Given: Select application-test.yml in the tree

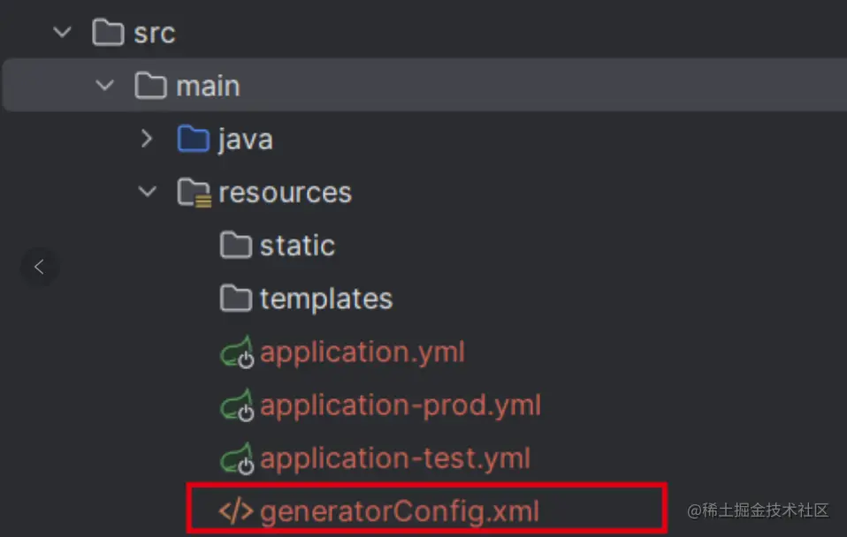Looking at the screenshot, I should (x=394, y=458).
